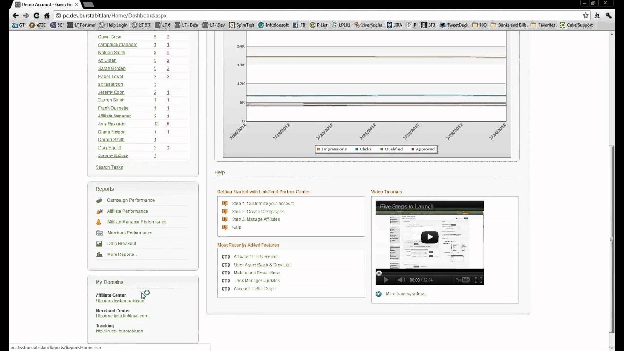Open the Tracking domain URL
This screenshot has width=624, height=351.
coord(119,331)
